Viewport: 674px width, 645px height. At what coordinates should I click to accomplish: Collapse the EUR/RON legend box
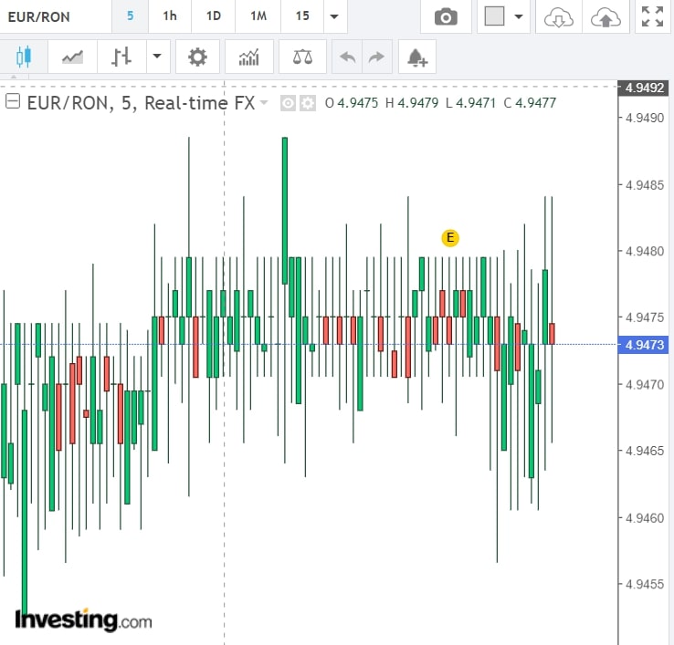coord(13,102)
